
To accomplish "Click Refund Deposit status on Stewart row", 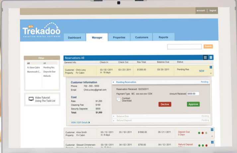I will tap(186, 144).
